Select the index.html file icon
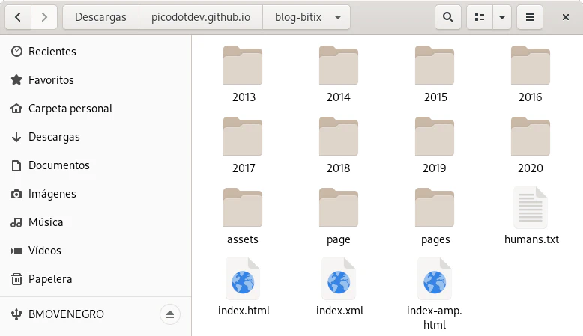 pos(243,279)
